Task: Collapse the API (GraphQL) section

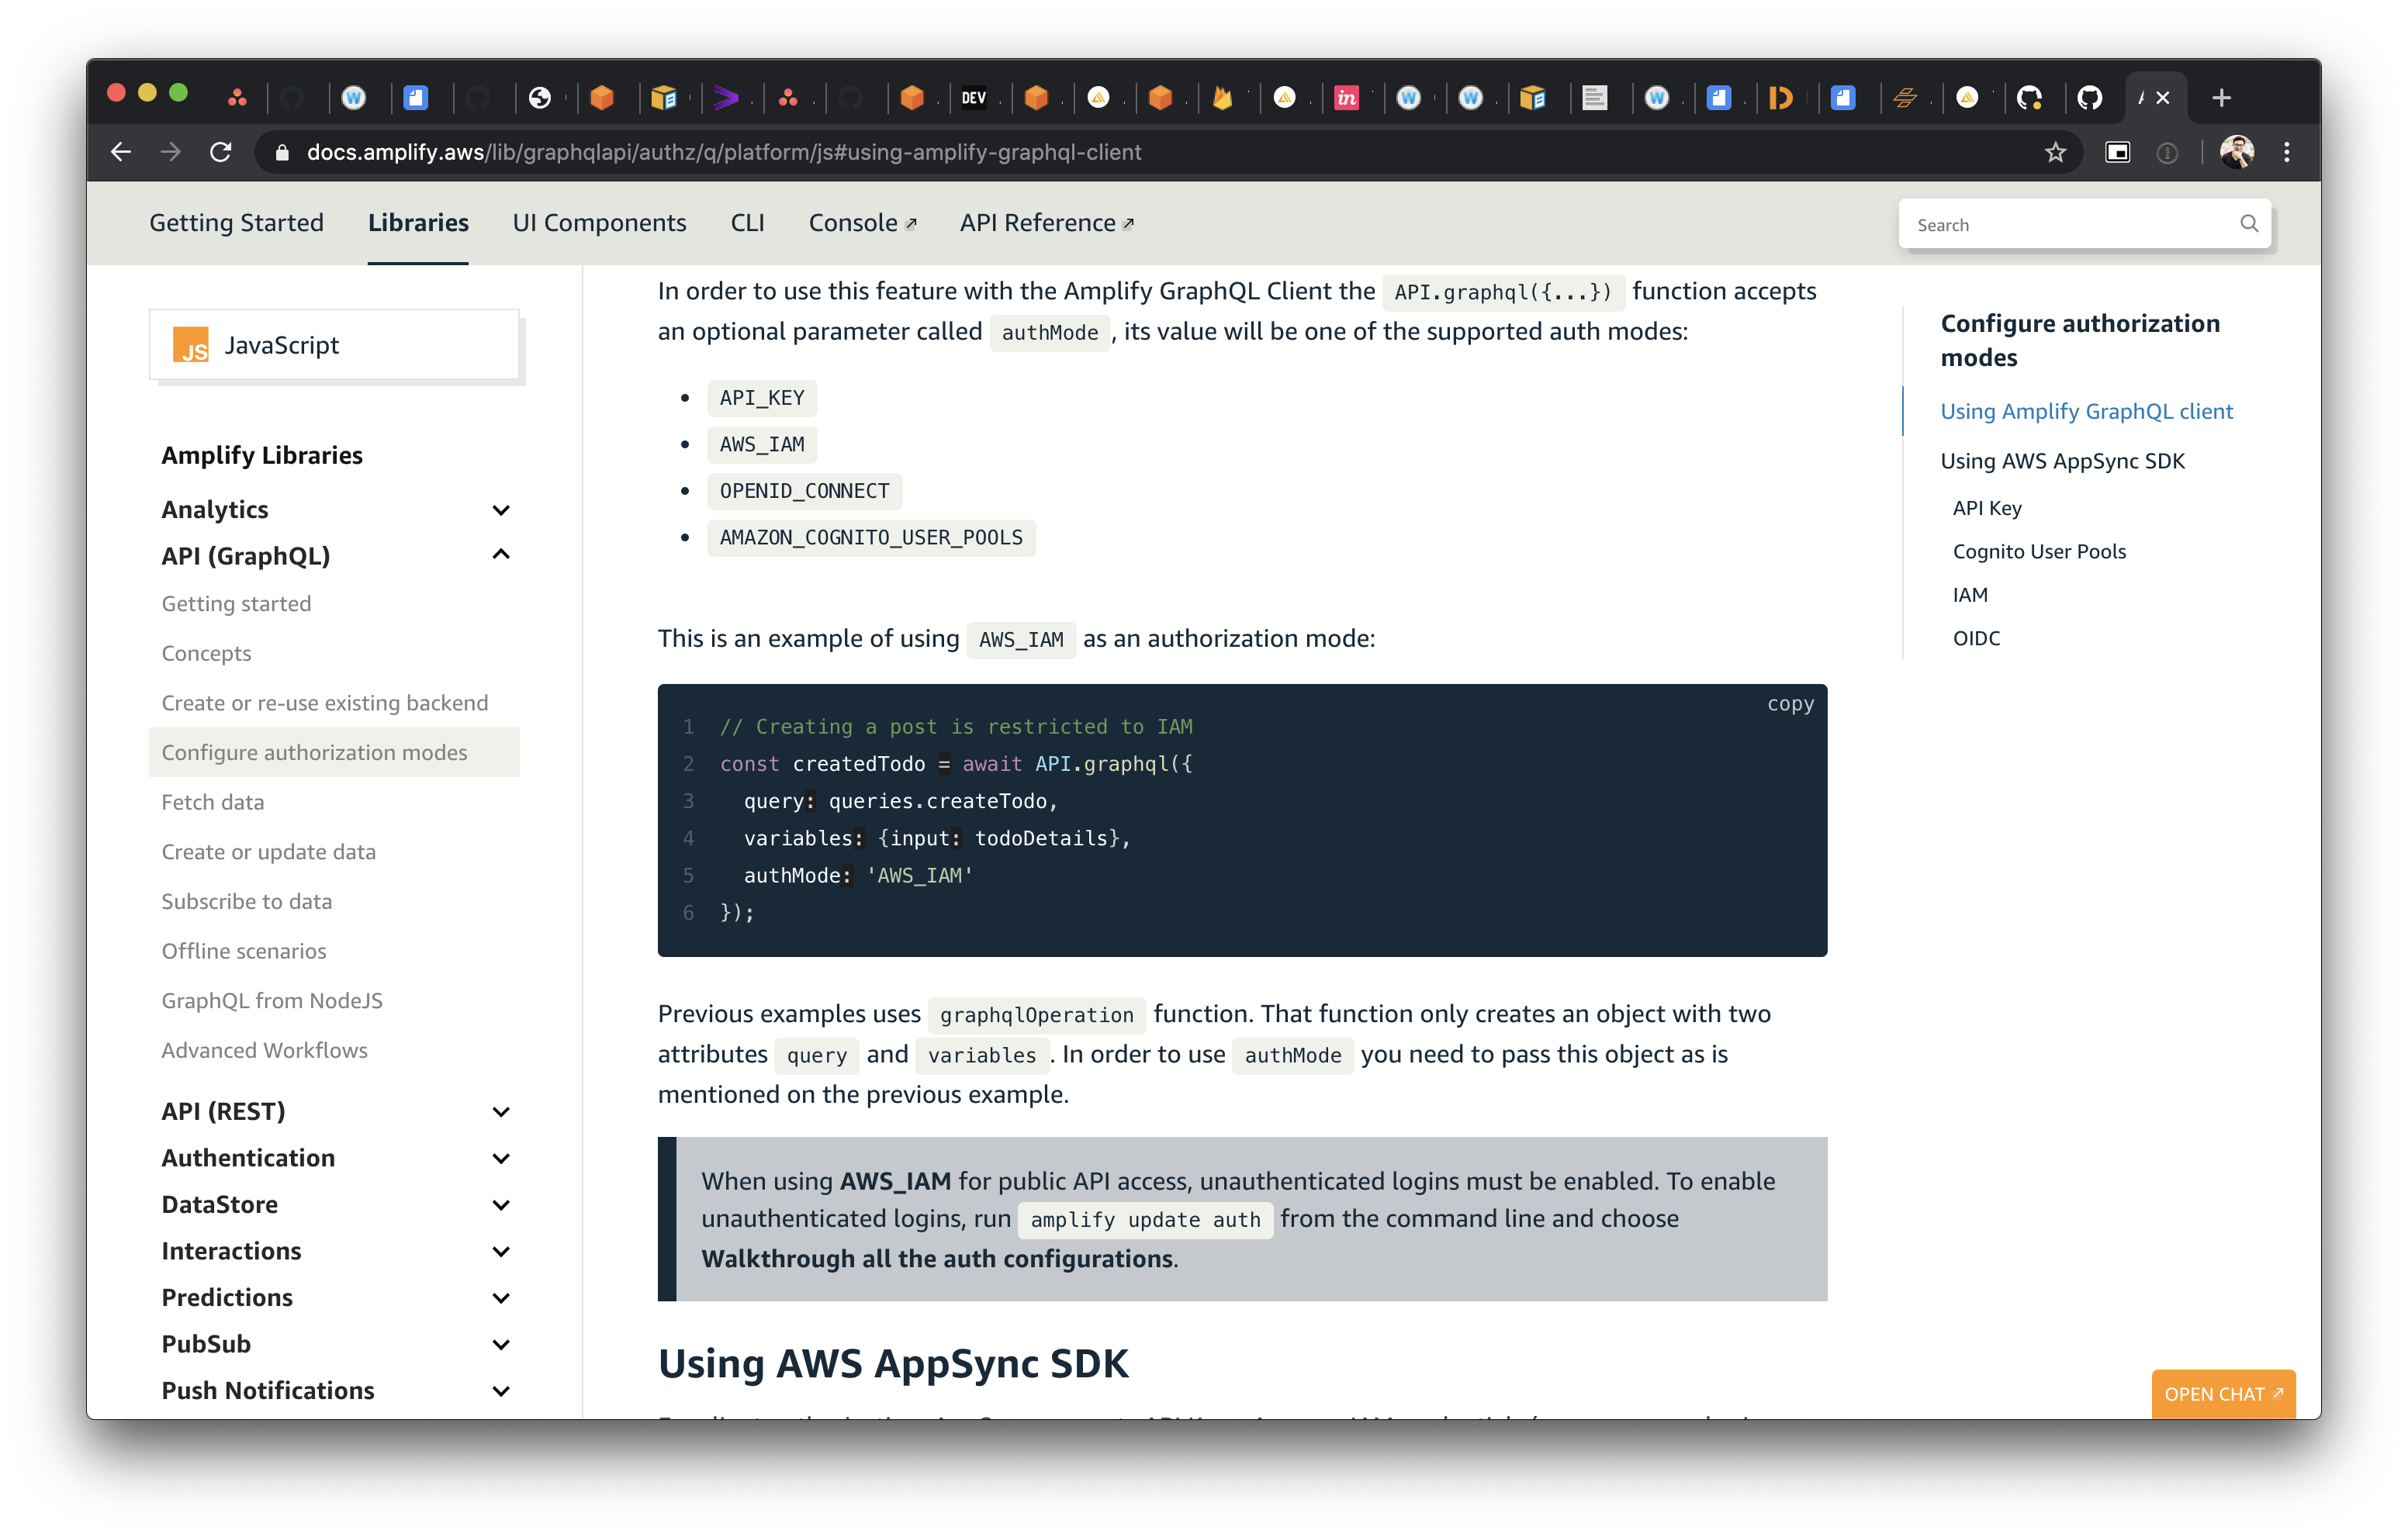Action: [x=501, y=555]
